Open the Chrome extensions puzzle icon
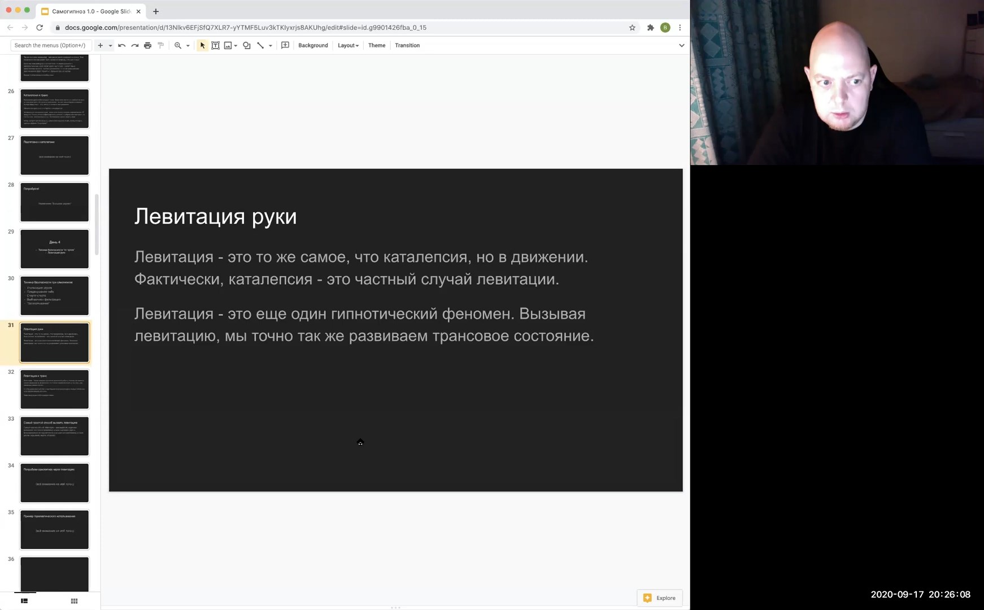Viewport: 984px width, 610px height. 650,27
